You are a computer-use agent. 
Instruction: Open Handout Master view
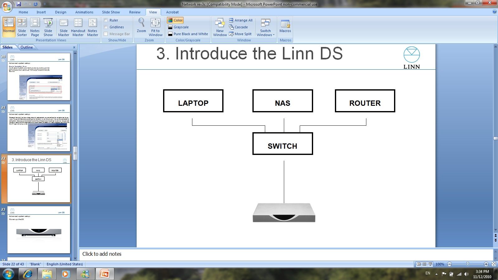point(78,27)
